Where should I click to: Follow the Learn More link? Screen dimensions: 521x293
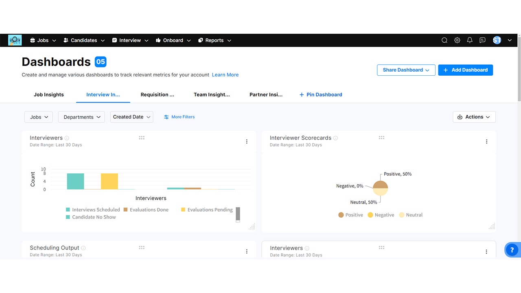tap(225, 75)
